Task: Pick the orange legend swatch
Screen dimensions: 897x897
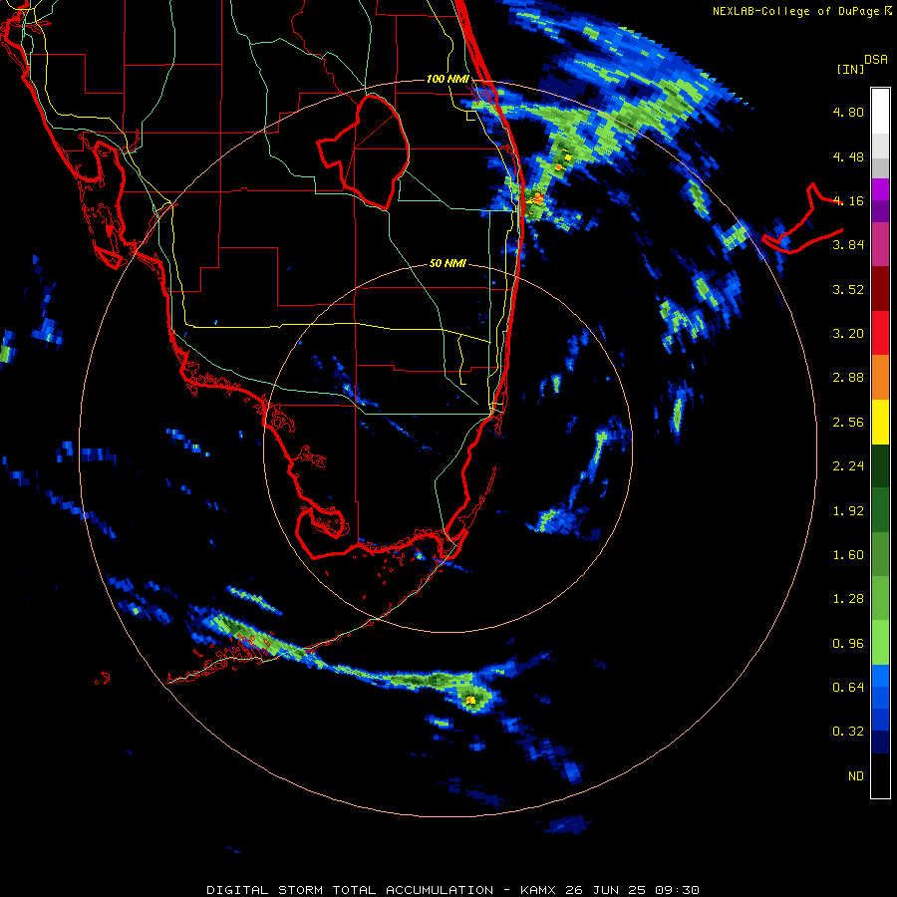Action: (x=880, y=378)
